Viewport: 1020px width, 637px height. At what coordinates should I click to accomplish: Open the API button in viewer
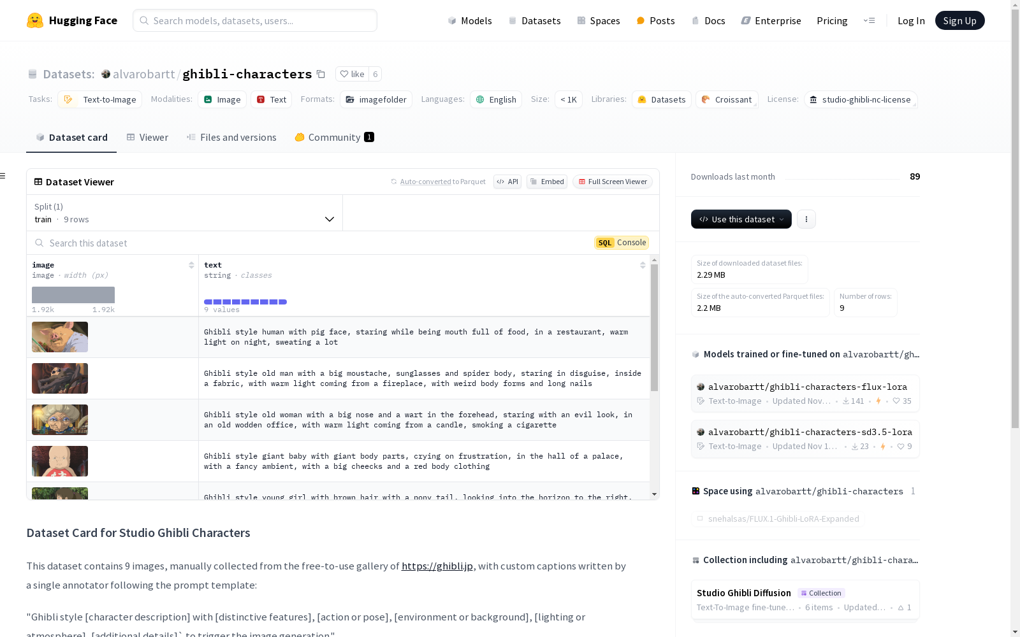coord(507,182)
